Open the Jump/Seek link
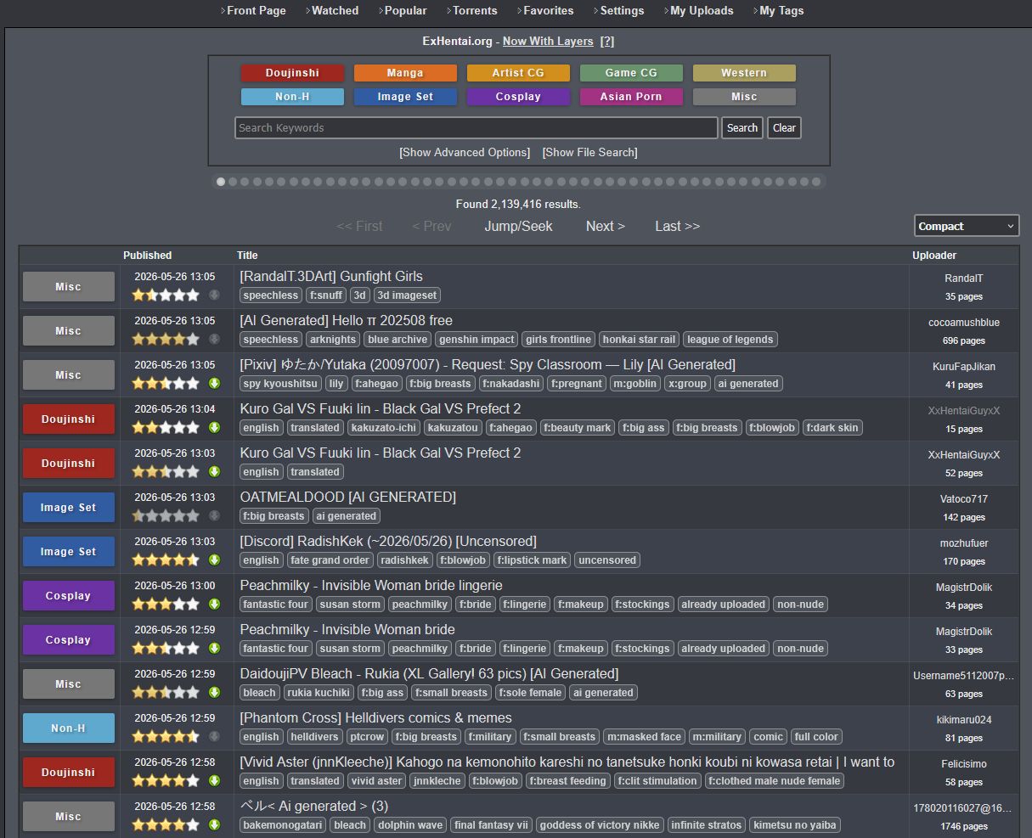 coord(518,226)
